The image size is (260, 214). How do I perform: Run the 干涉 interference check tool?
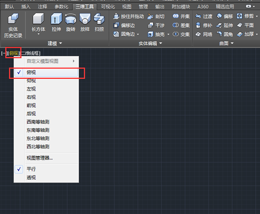tap(156, 26)
